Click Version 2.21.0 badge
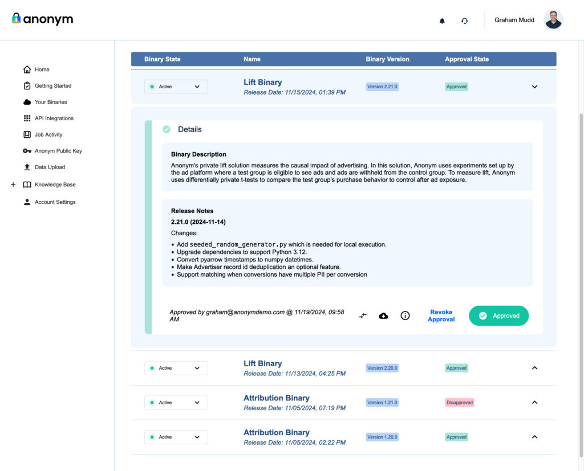 [x=382, y=87]
